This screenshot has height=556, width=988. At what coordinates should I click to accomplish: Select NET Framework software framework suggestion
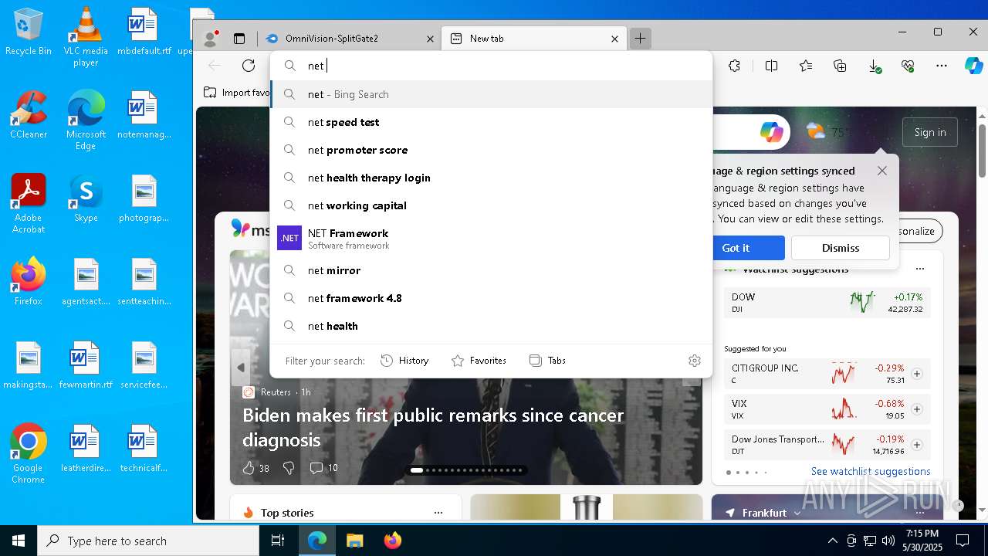point(491,238)
